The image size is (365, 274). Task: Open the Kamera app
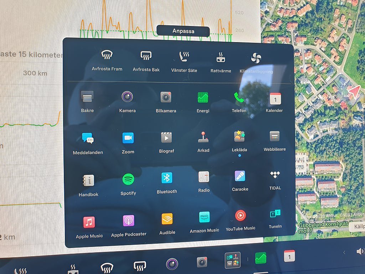(127, 96)
